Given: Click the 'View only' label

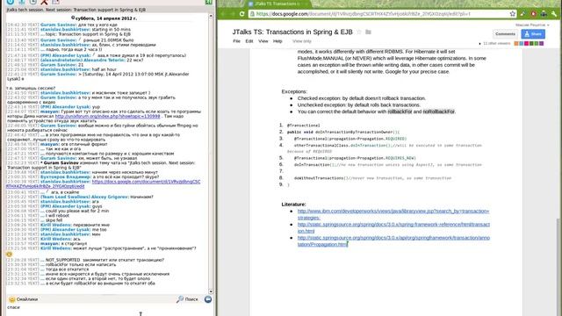Looking at the screenshot, I should pyautogui.click(x=302, y=41).
